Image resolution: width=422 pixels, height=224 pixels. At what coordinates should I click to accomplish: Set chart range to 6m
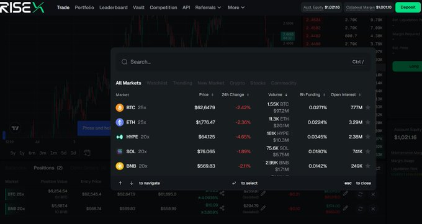click(32, 153)
